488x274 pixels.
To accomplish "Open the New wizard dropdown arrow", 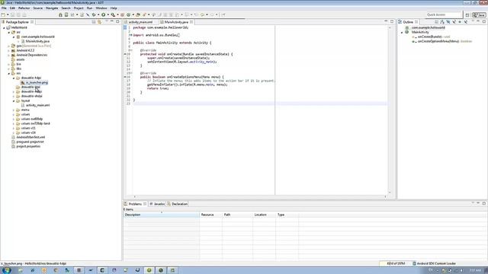I will 8,14.
